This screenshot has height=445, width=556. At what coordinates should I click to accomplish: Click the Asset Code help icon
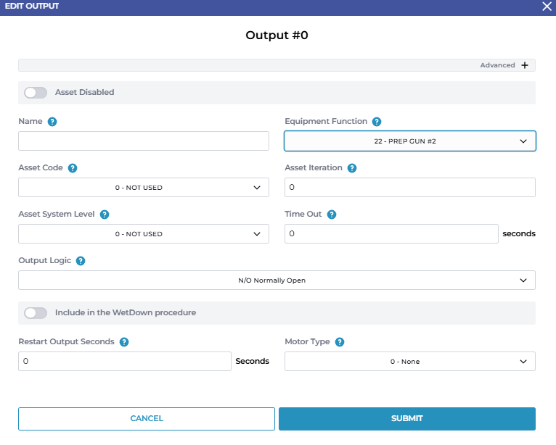coord(73,168)
